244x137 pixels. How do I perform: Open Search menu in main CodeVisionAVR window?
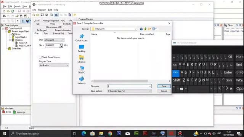[x=17, y=6]
